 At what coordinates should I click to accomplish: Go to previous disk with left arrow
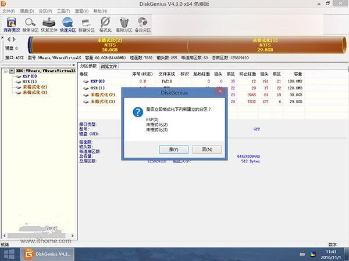[x=8, y=39]
